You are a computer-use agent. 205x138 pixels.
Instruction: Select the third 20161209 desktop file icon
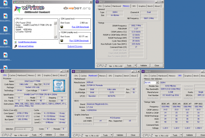(x=6, y=29)
